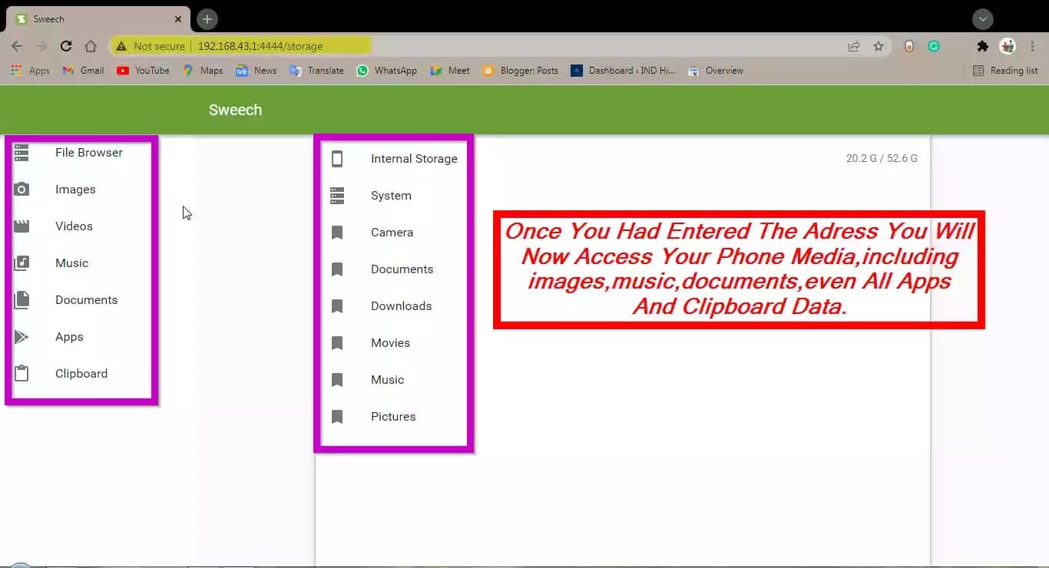This screenshot has height=568, width=1049.
Task: Open the YouTube bookmark
Action: point(143,71)
